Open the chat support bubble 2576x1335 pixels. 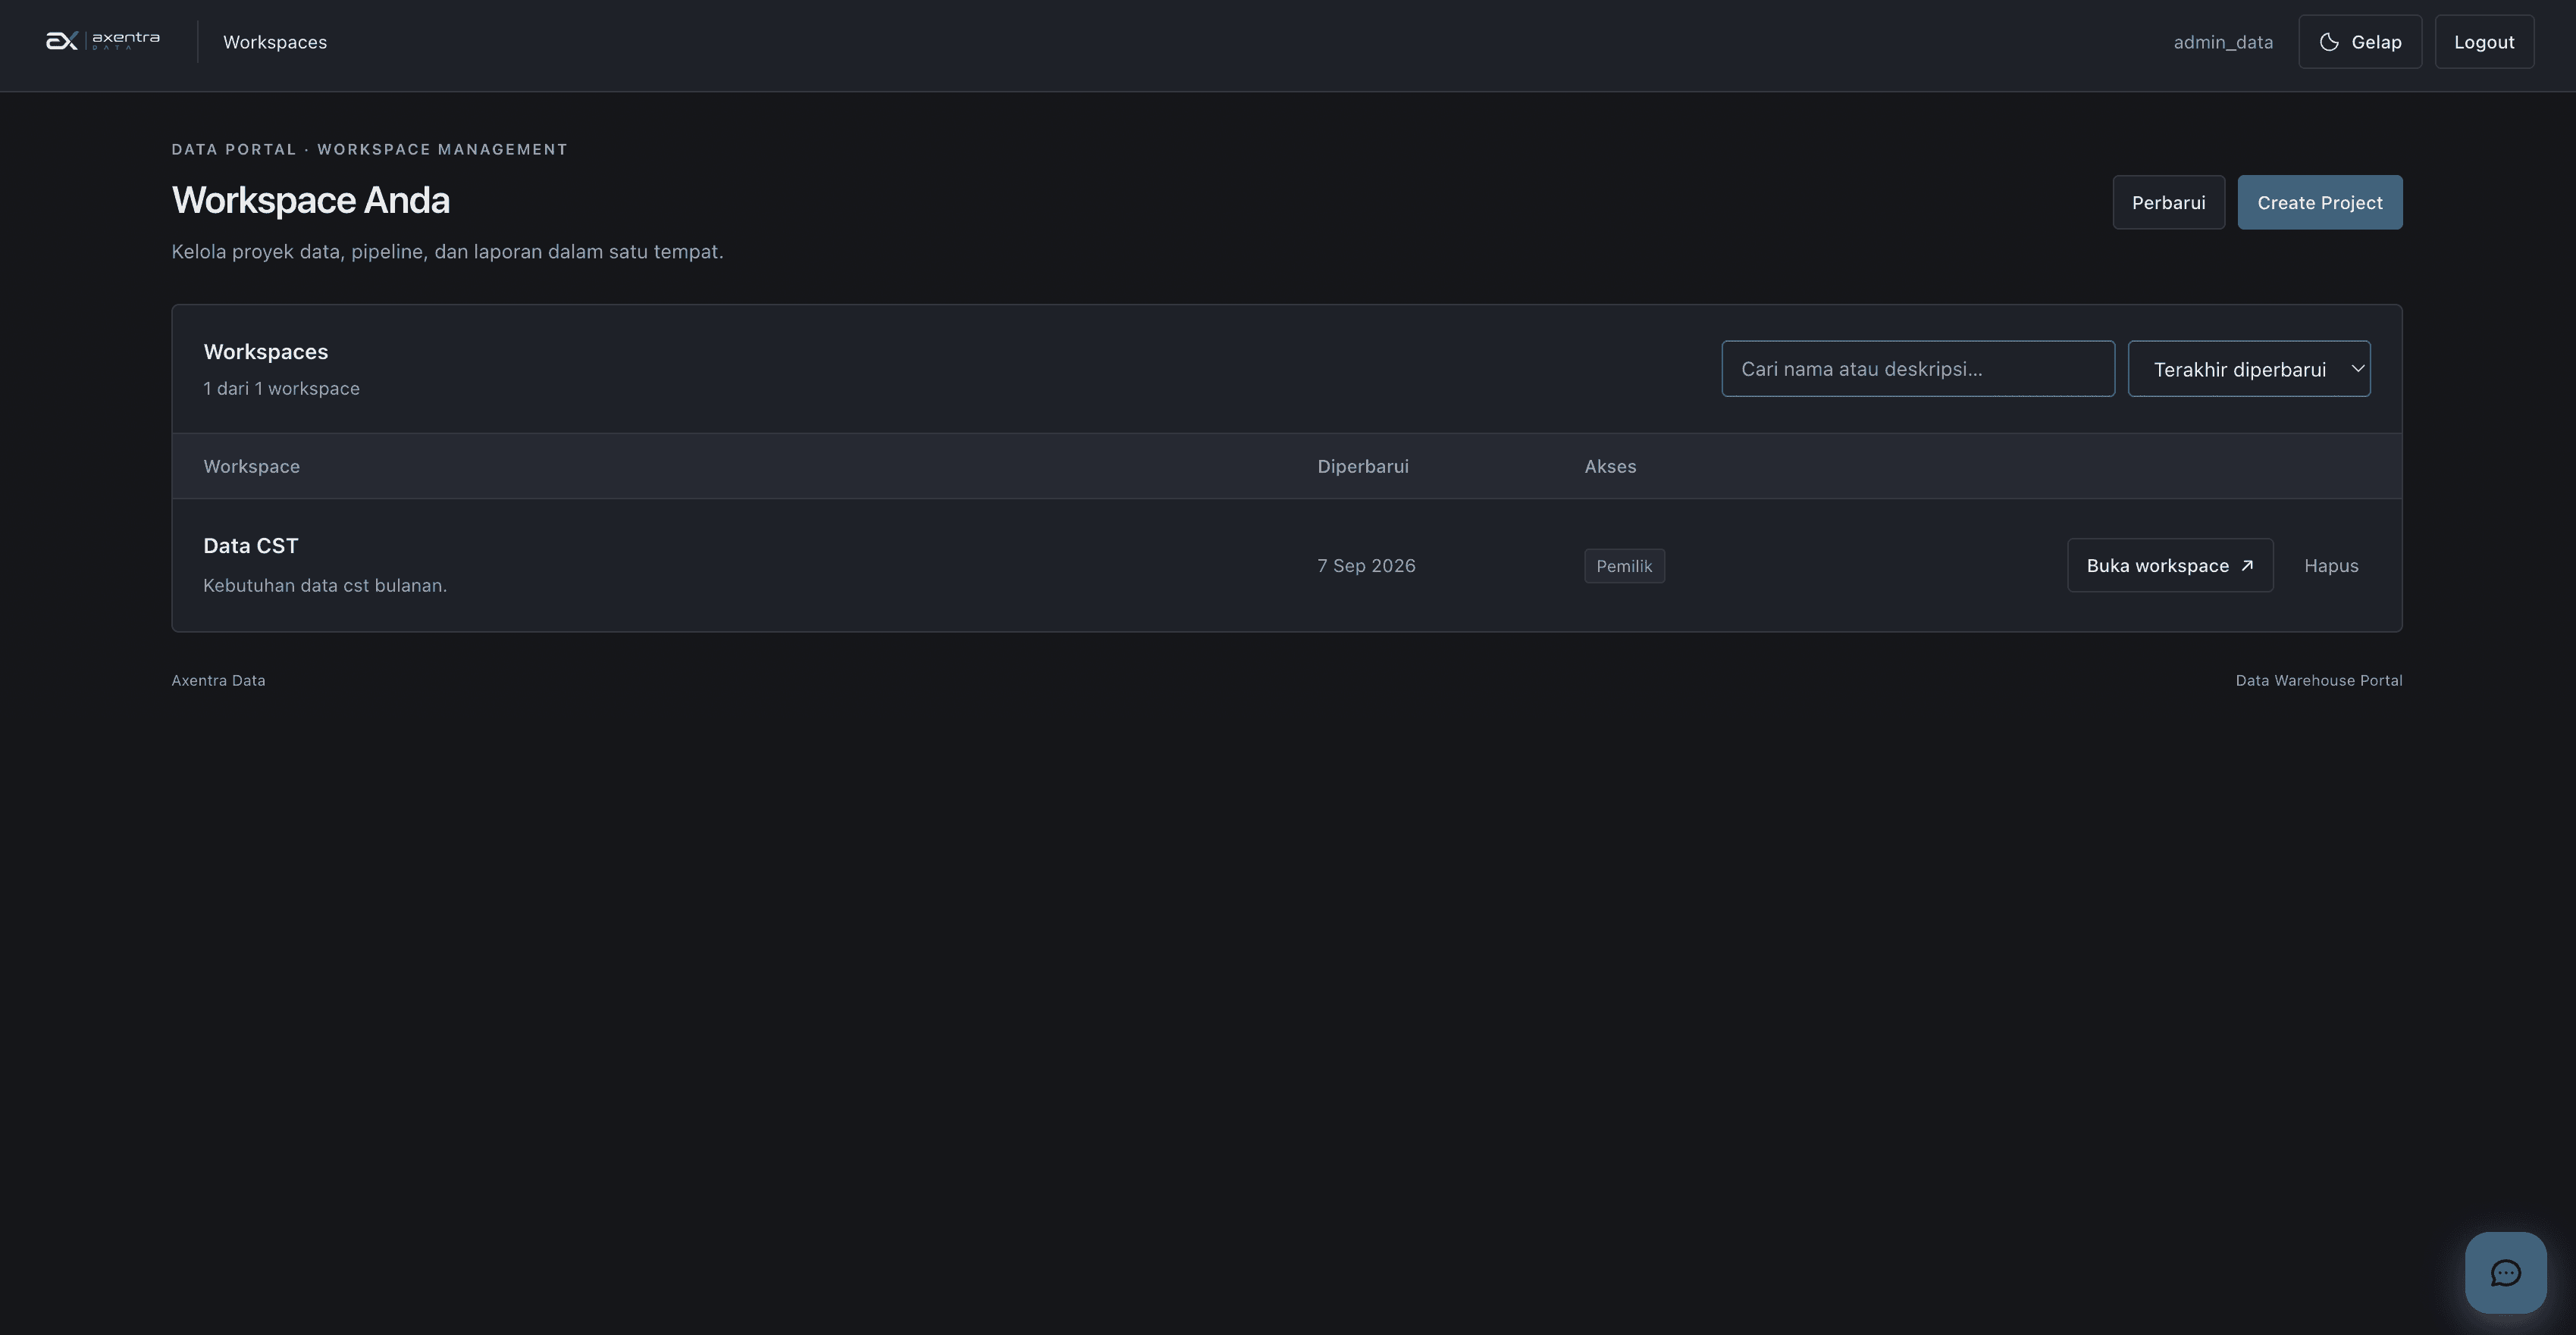pos(2505,1272)
